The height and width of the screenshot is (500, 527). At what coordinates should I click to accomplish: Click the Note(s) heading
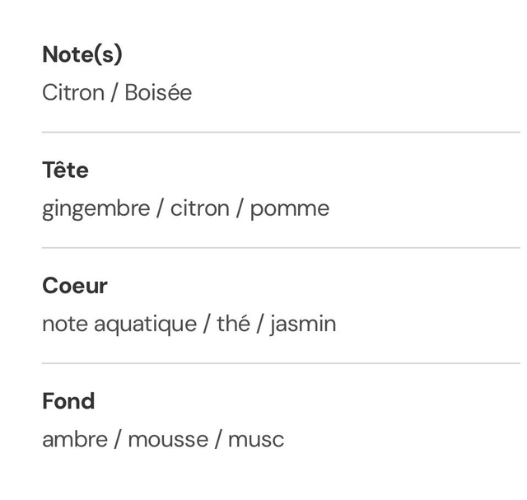(x=82, y=54)
